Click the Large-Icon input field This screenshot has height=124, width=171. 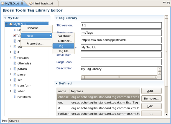tap(121, 62)
